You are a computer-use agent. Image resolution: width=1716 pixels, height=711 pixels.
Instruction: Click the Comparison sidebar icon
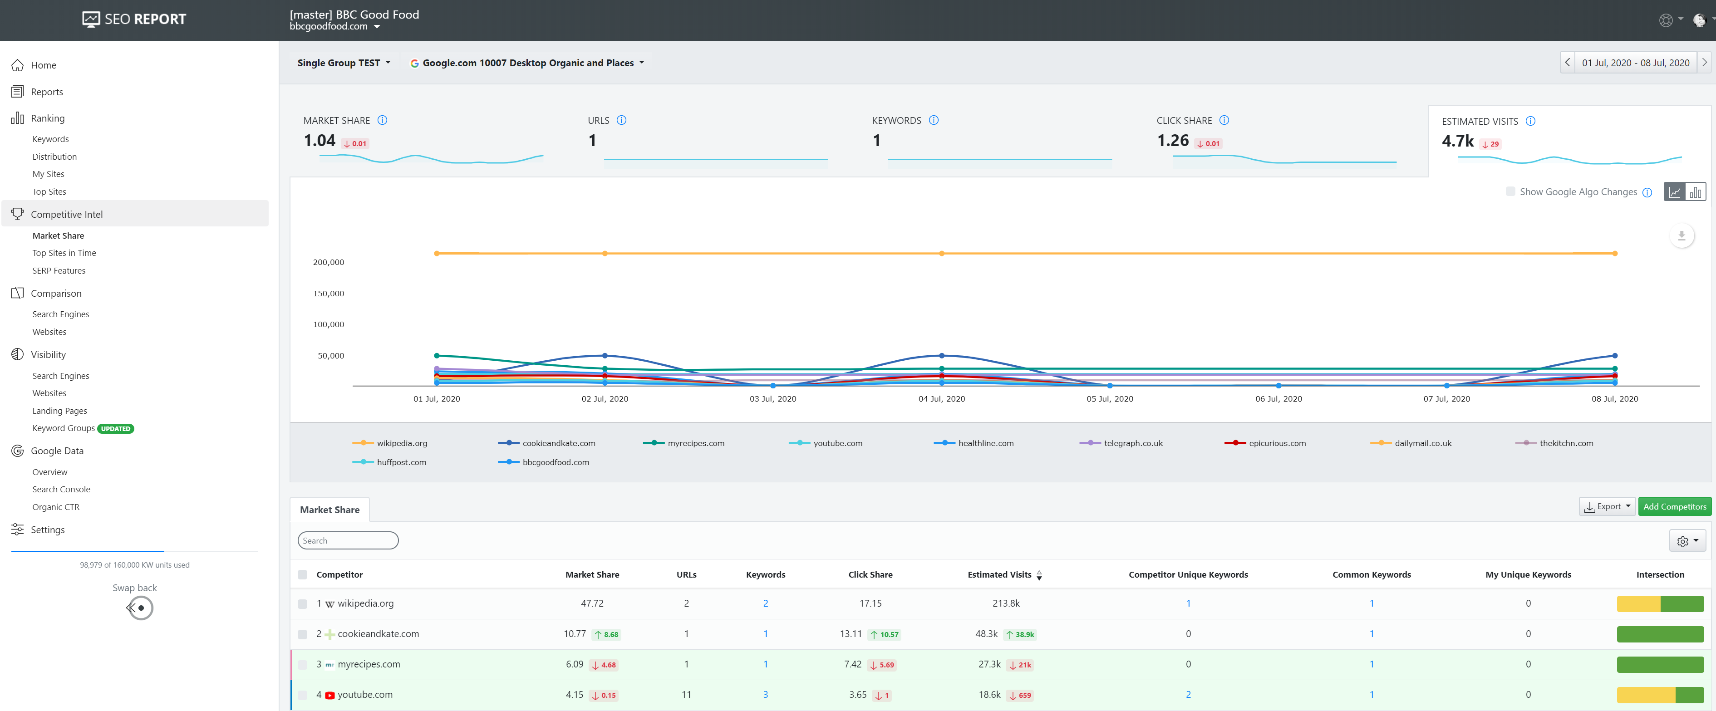(x=18, y=293)
